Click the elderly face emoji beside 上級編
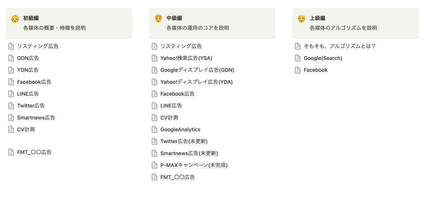 [x=301, y=18]
